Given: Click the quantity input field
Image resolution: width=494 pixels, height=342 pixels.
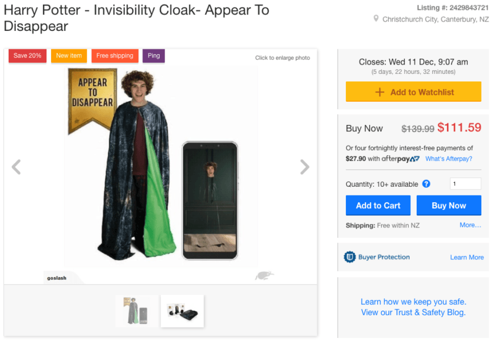Looking at the screenshot, I should tap(466, 184).
